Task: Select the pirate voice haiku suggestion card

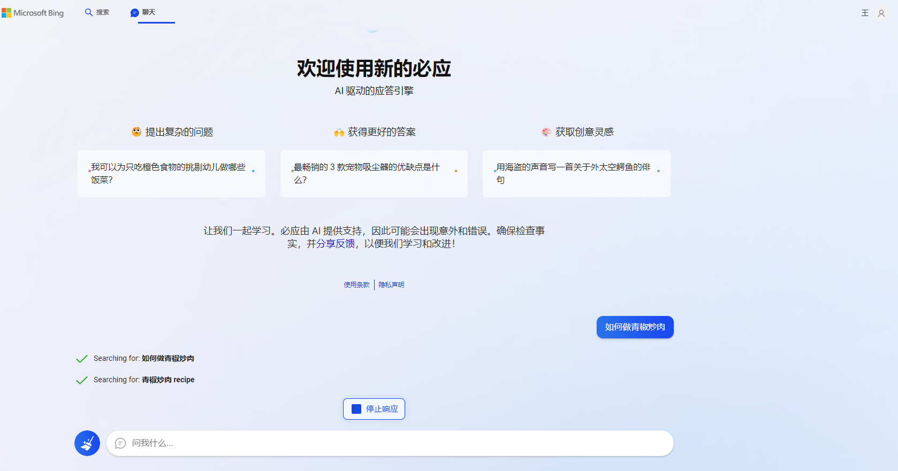Action: click(x=576, y=174)
